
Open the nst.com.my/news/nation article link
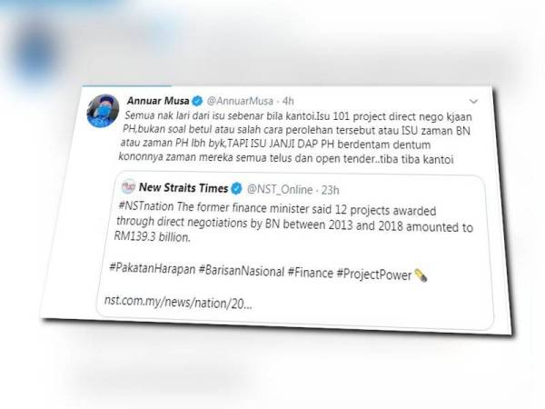tap(178, 303)
